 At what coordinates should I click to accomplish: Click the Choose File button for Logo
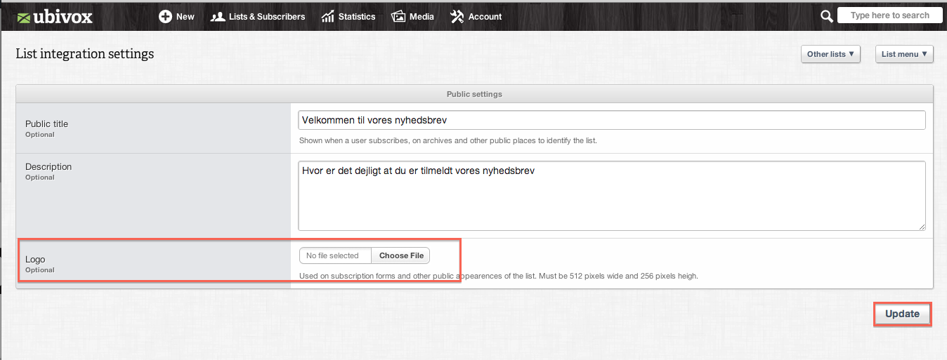tap(401, 255)
